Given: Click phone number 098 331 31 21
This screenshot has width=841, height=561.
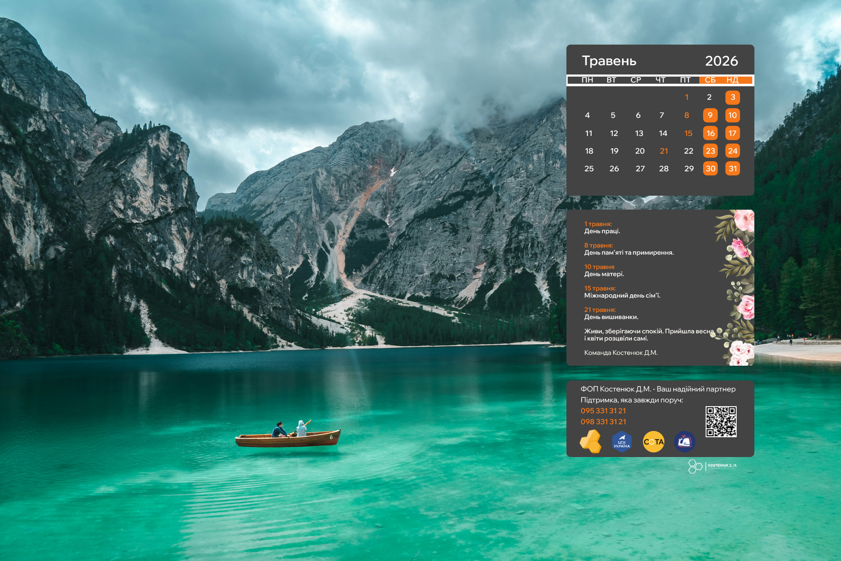Looking at the screenshot, I should click(603, 422).
